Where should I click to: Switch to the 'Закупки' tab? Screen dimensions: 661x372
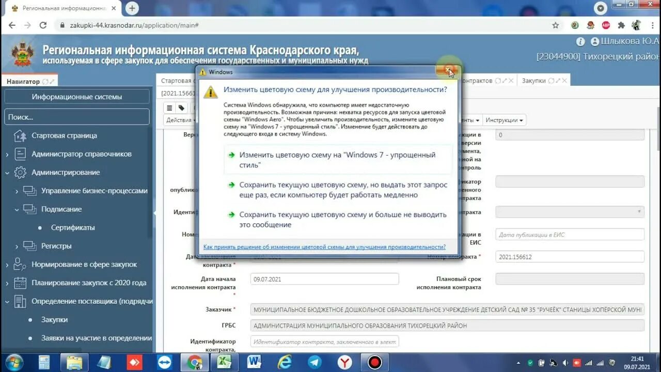533,81
